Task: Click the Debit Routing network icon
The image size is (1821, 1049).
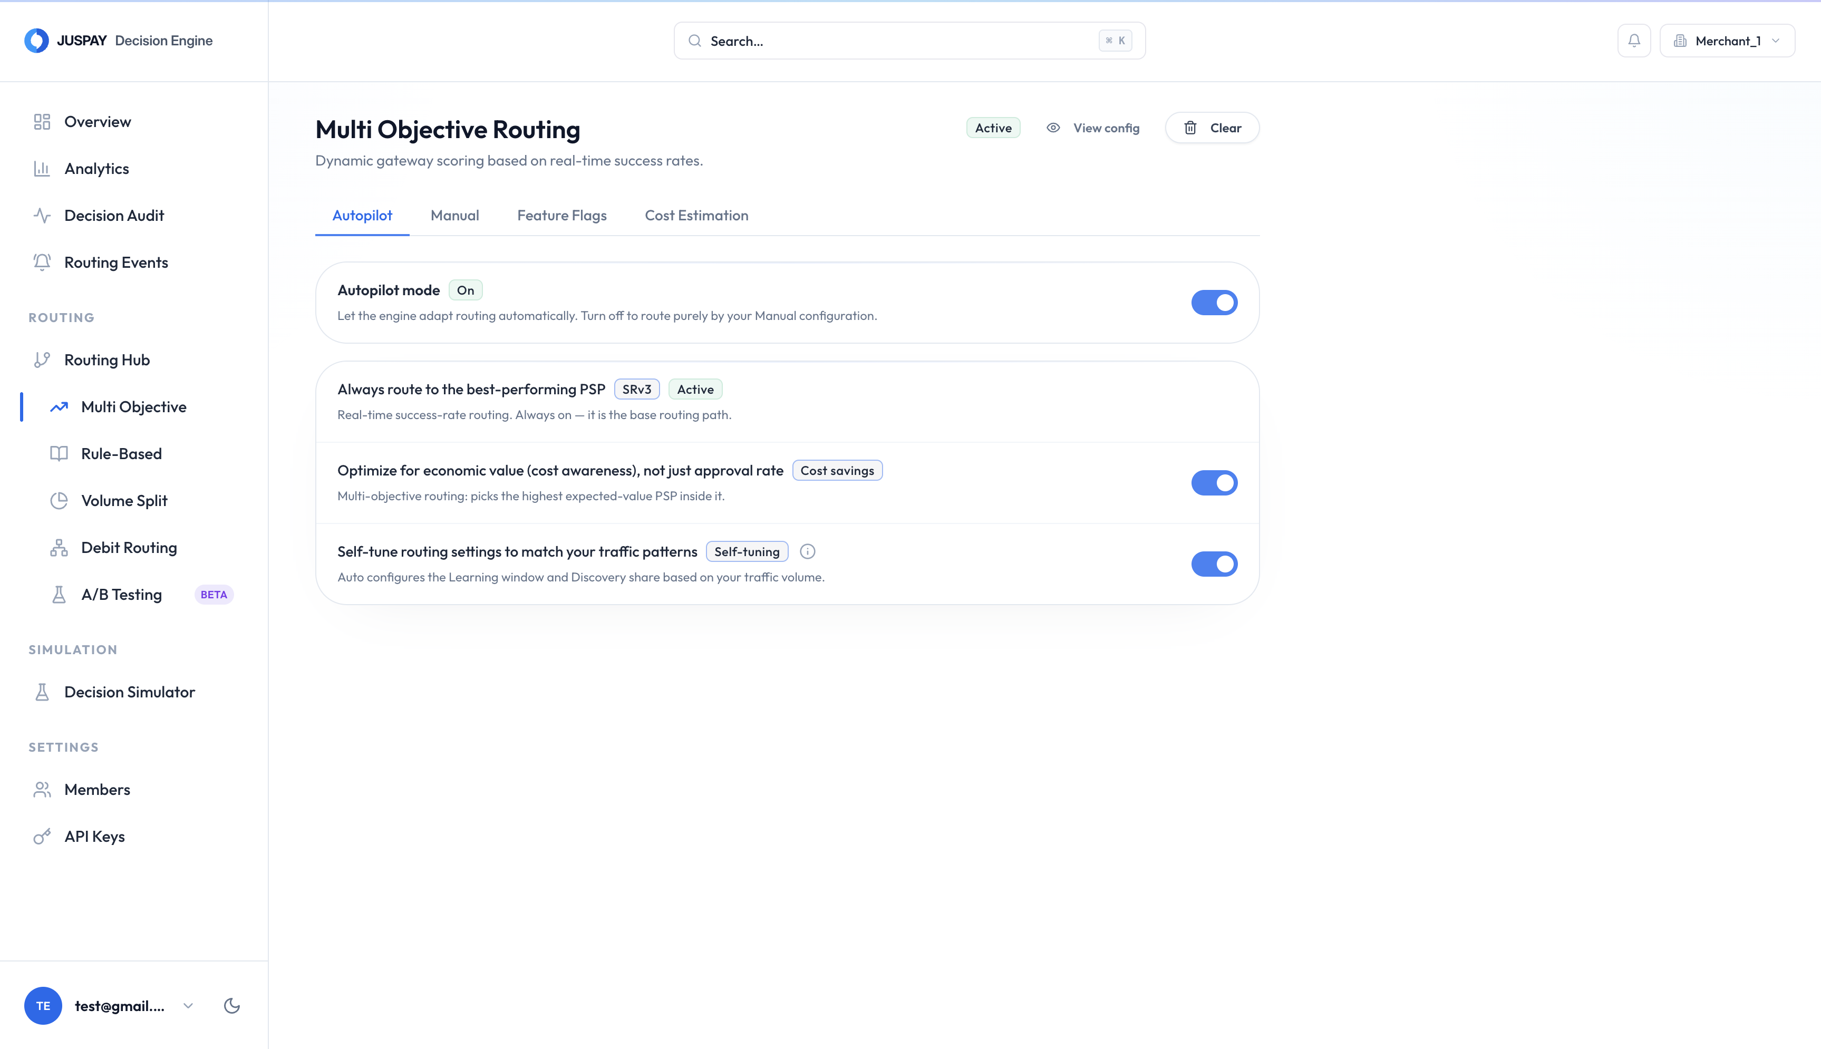Action: (x=59, y=548)
